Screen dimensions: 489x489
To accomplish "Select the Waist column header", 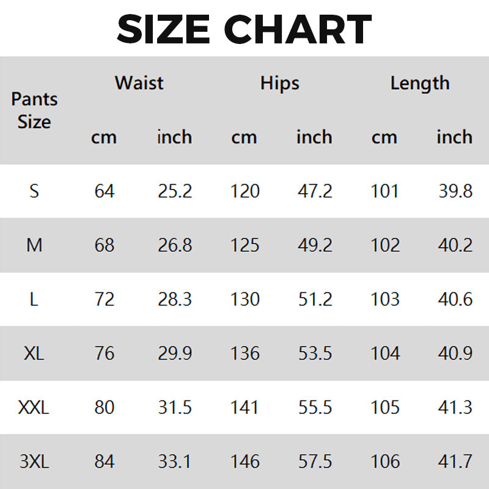I will point(139,83).
